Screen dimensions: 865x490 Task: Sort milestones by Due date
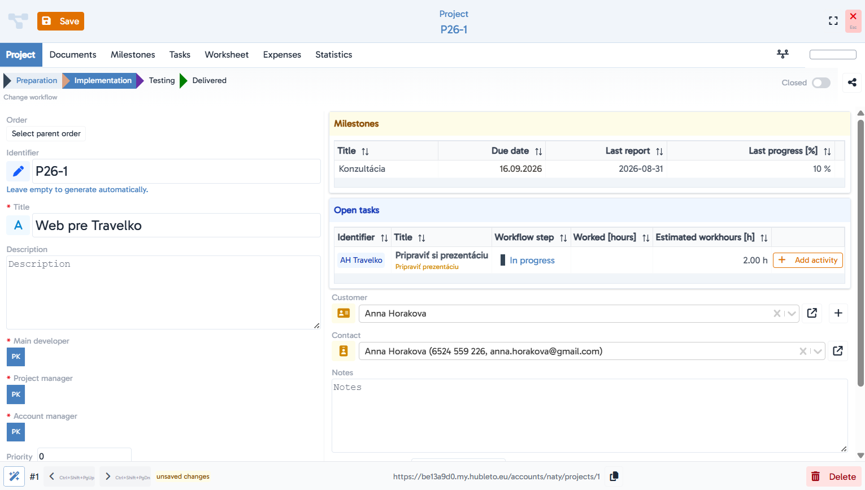click(538, 151)
